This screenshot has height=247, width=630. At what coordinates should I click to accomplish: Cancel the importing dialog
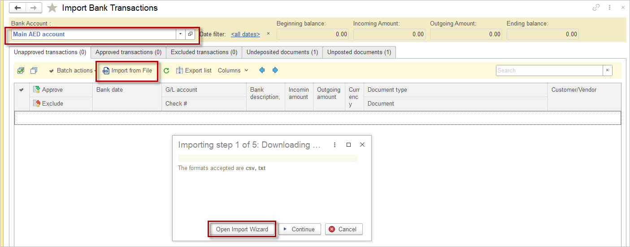pos(343,229)
